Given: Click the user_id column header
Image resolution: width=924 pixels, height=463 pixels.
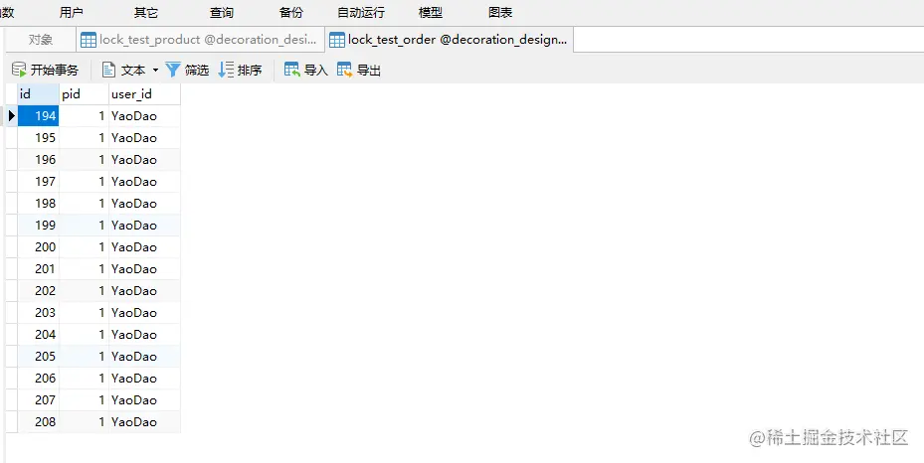Looking at the screenshot, I should (144, 94).
